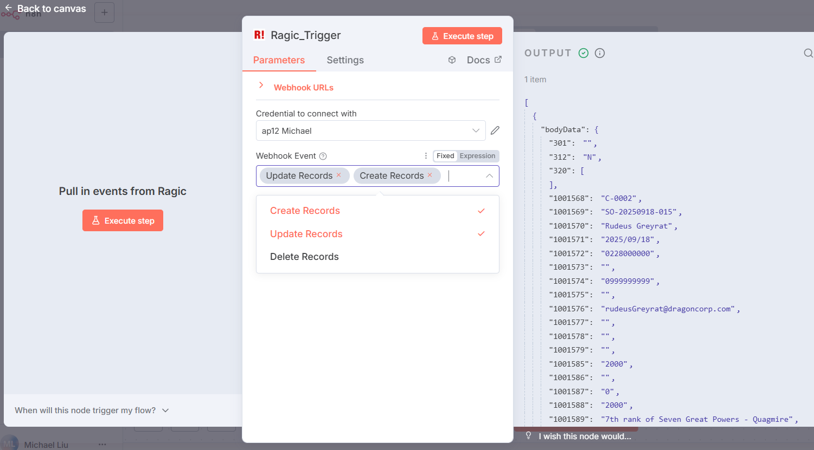The image size is (814, 450).
Task: Click the three-dot options icon beside Webhook Event
Action: tap(426, 156)
